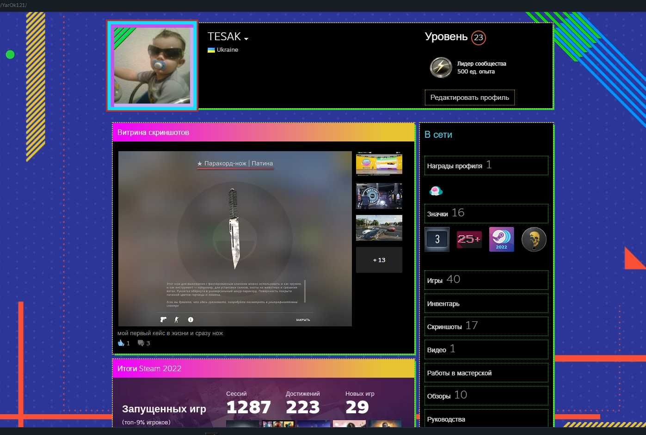Viewport: 646px width, 435px height.
Task: Open the Инвентарь link
Action: click(486, 304)
